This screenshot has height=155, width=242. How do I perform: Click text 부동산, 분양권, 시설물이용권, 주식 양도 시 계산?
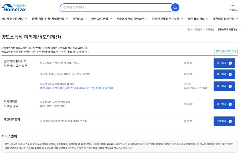pyautogui.click(x=65, y=74)
